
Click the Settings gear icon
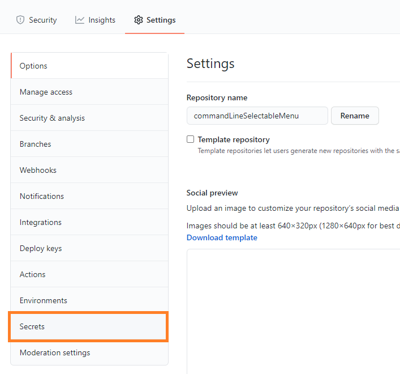click(139, 20)
